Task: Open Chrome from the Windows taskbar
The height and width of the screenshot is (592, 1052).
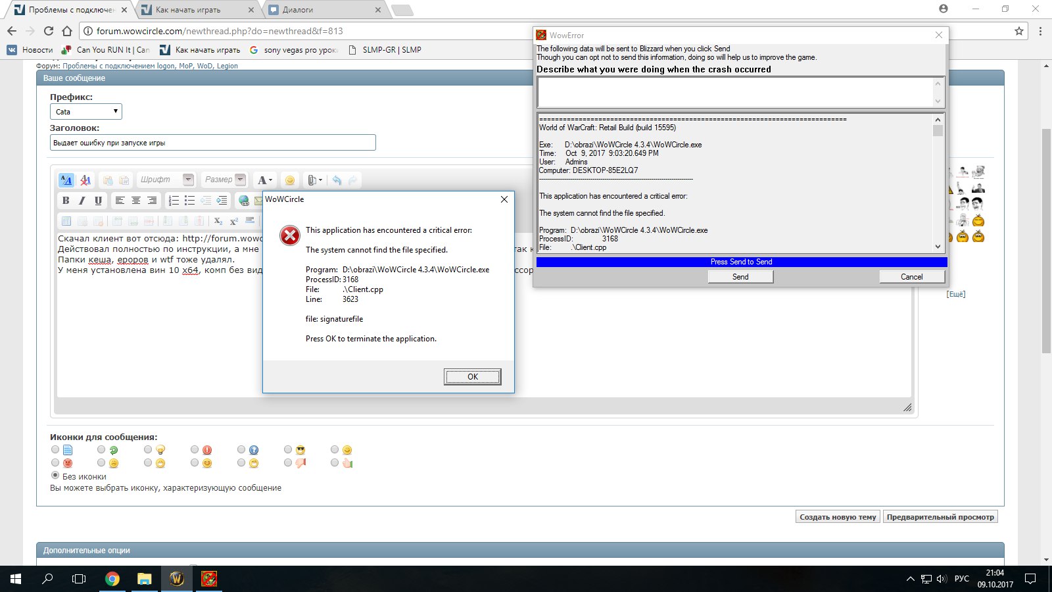Action: tap(112, 579)
